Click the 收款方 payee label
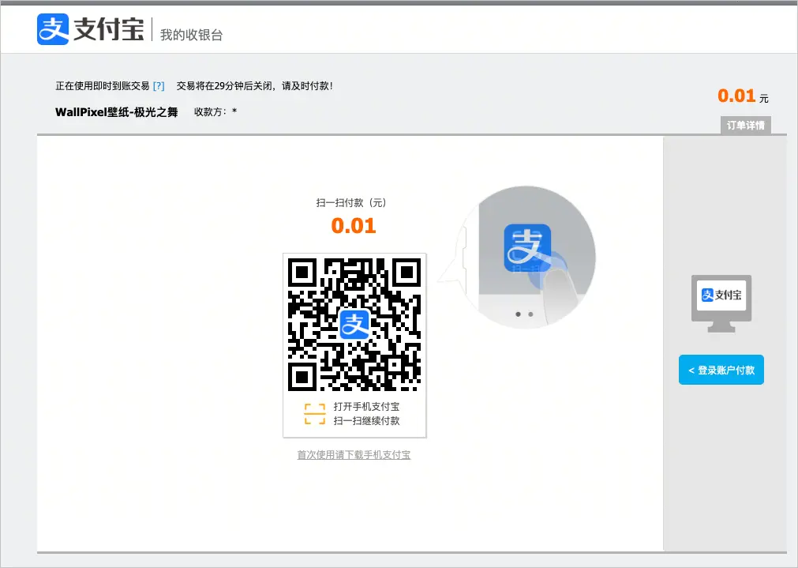 point(210,112)
